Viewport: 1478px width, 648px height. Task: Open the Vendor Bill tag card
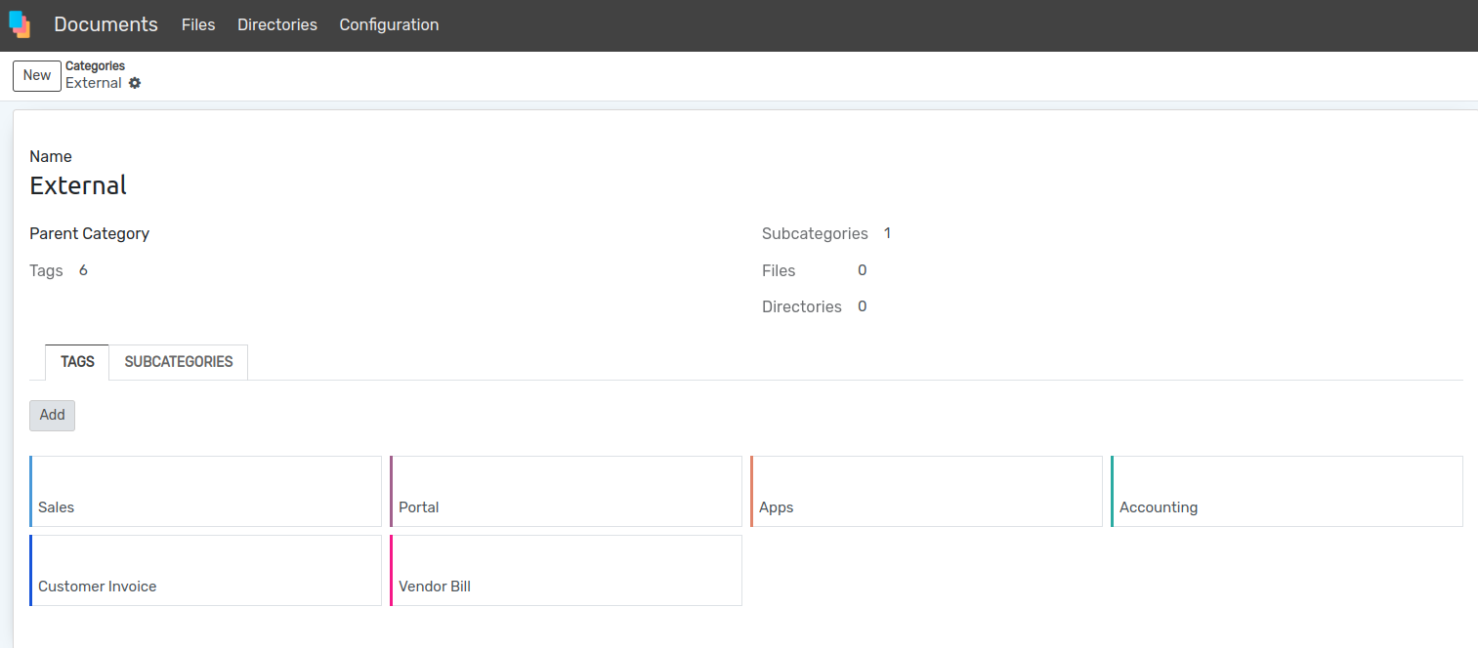pyautogui.click(x=566, y=571)
